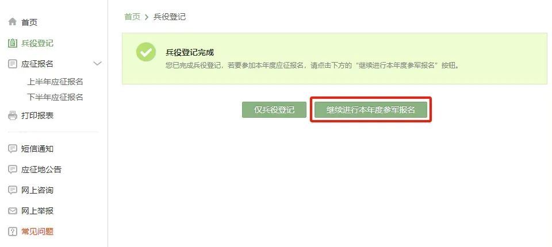Click the question mark icon beside 常见问题
The width and height of the screenshot is (552, 247).
pyautogui.click(x=12, y=231)
